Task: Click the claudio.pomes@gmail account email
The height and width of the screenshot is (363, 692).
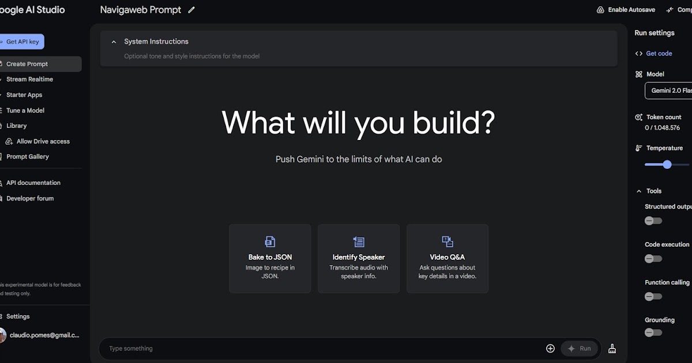Action: pos(44,335)
